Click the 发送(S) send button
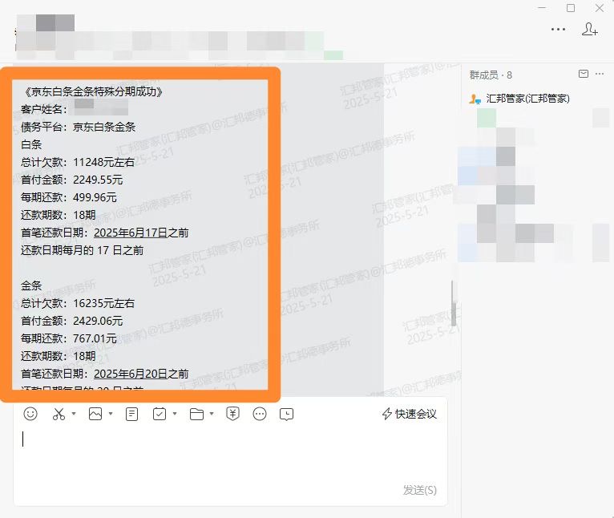Screen dimensions: 614x518 pyautogui.click(x=420, y=490)
